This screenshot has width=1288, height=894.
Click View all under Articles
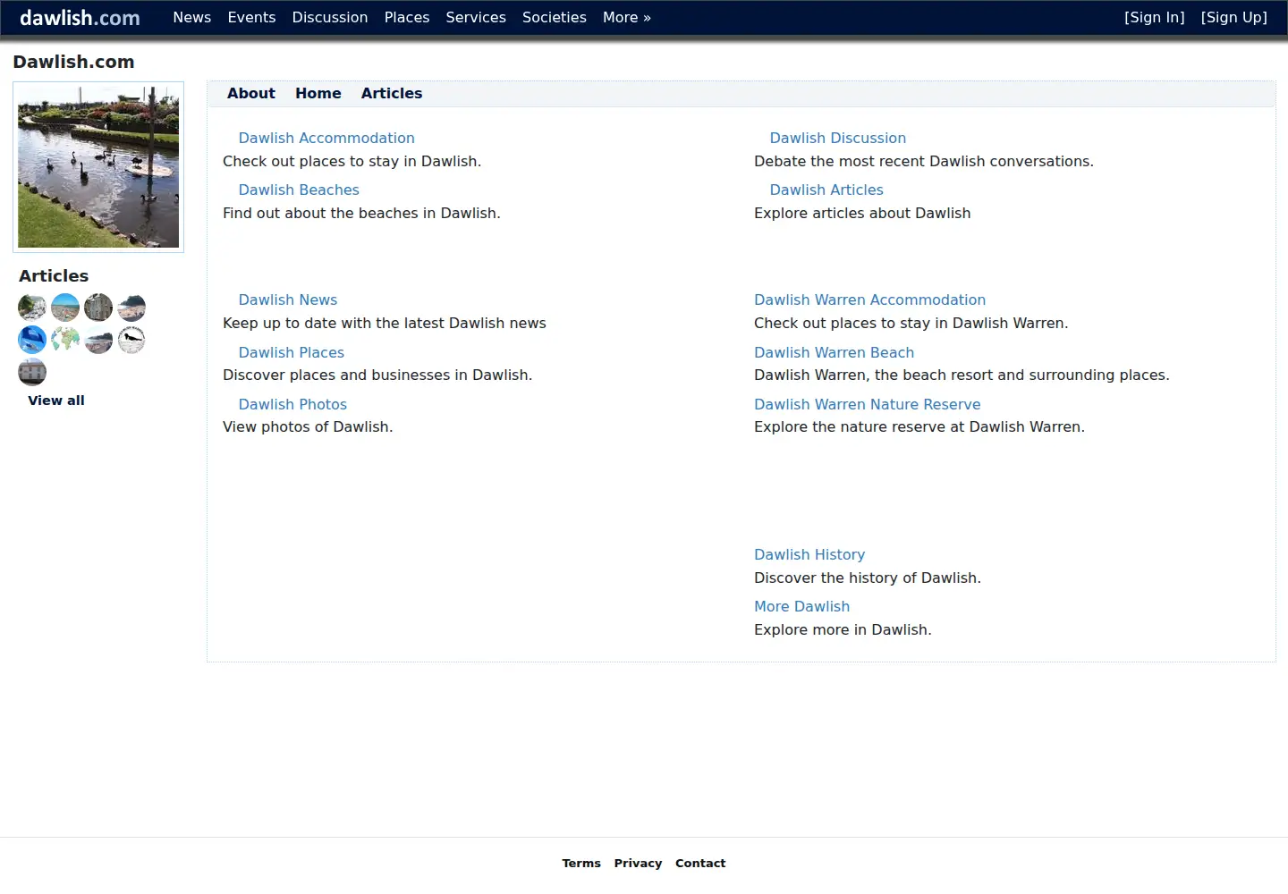(x=56, y=401)
